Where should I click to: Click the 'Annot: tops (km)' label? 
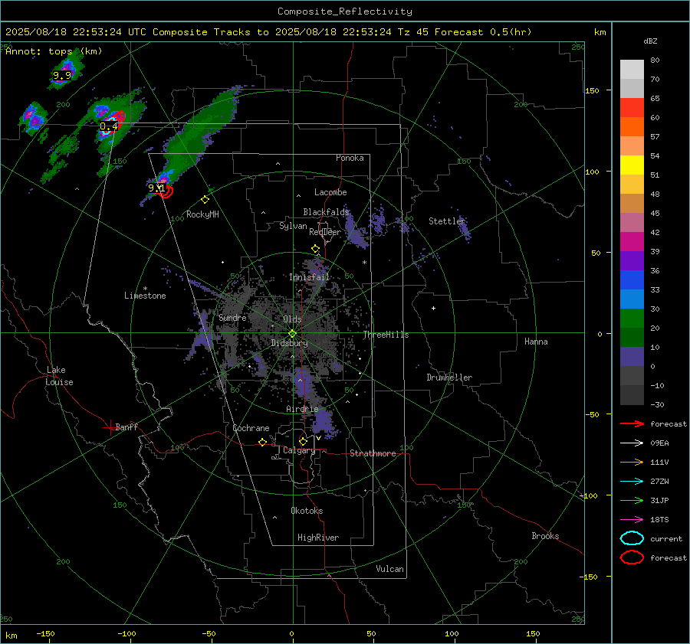tap(54, 51)
